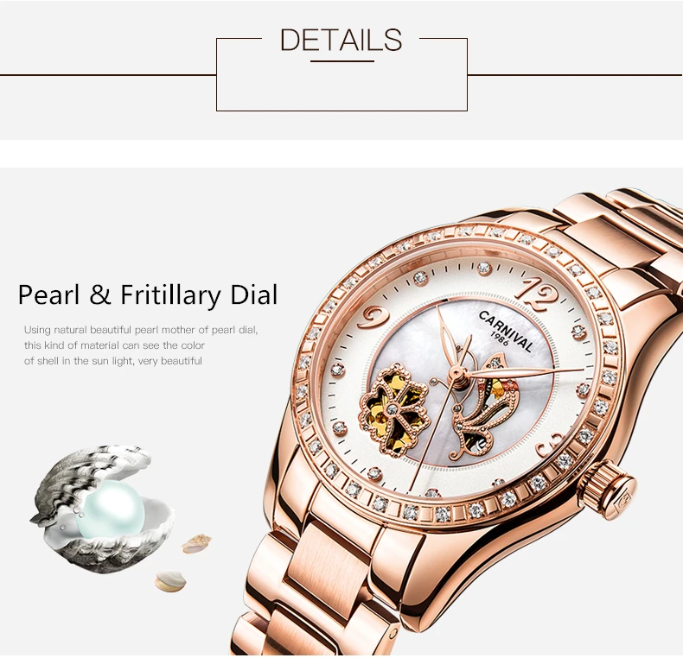Select the large pearl inside the shell
683x658 pixels.
(x=110, y=509)
